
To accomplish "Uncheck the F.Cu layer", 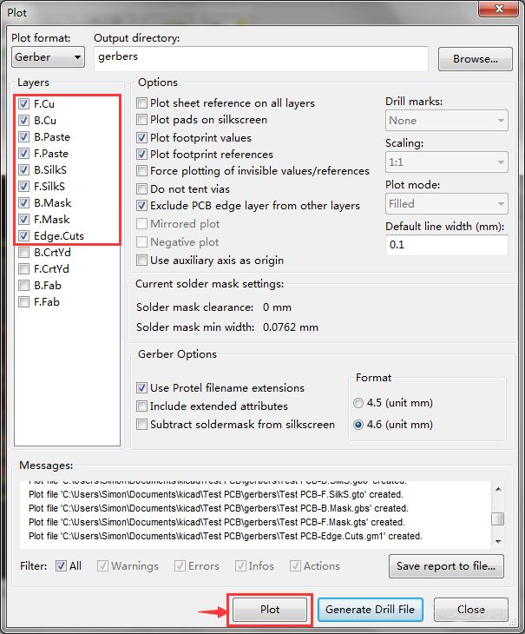I will (x=23, y=104).
